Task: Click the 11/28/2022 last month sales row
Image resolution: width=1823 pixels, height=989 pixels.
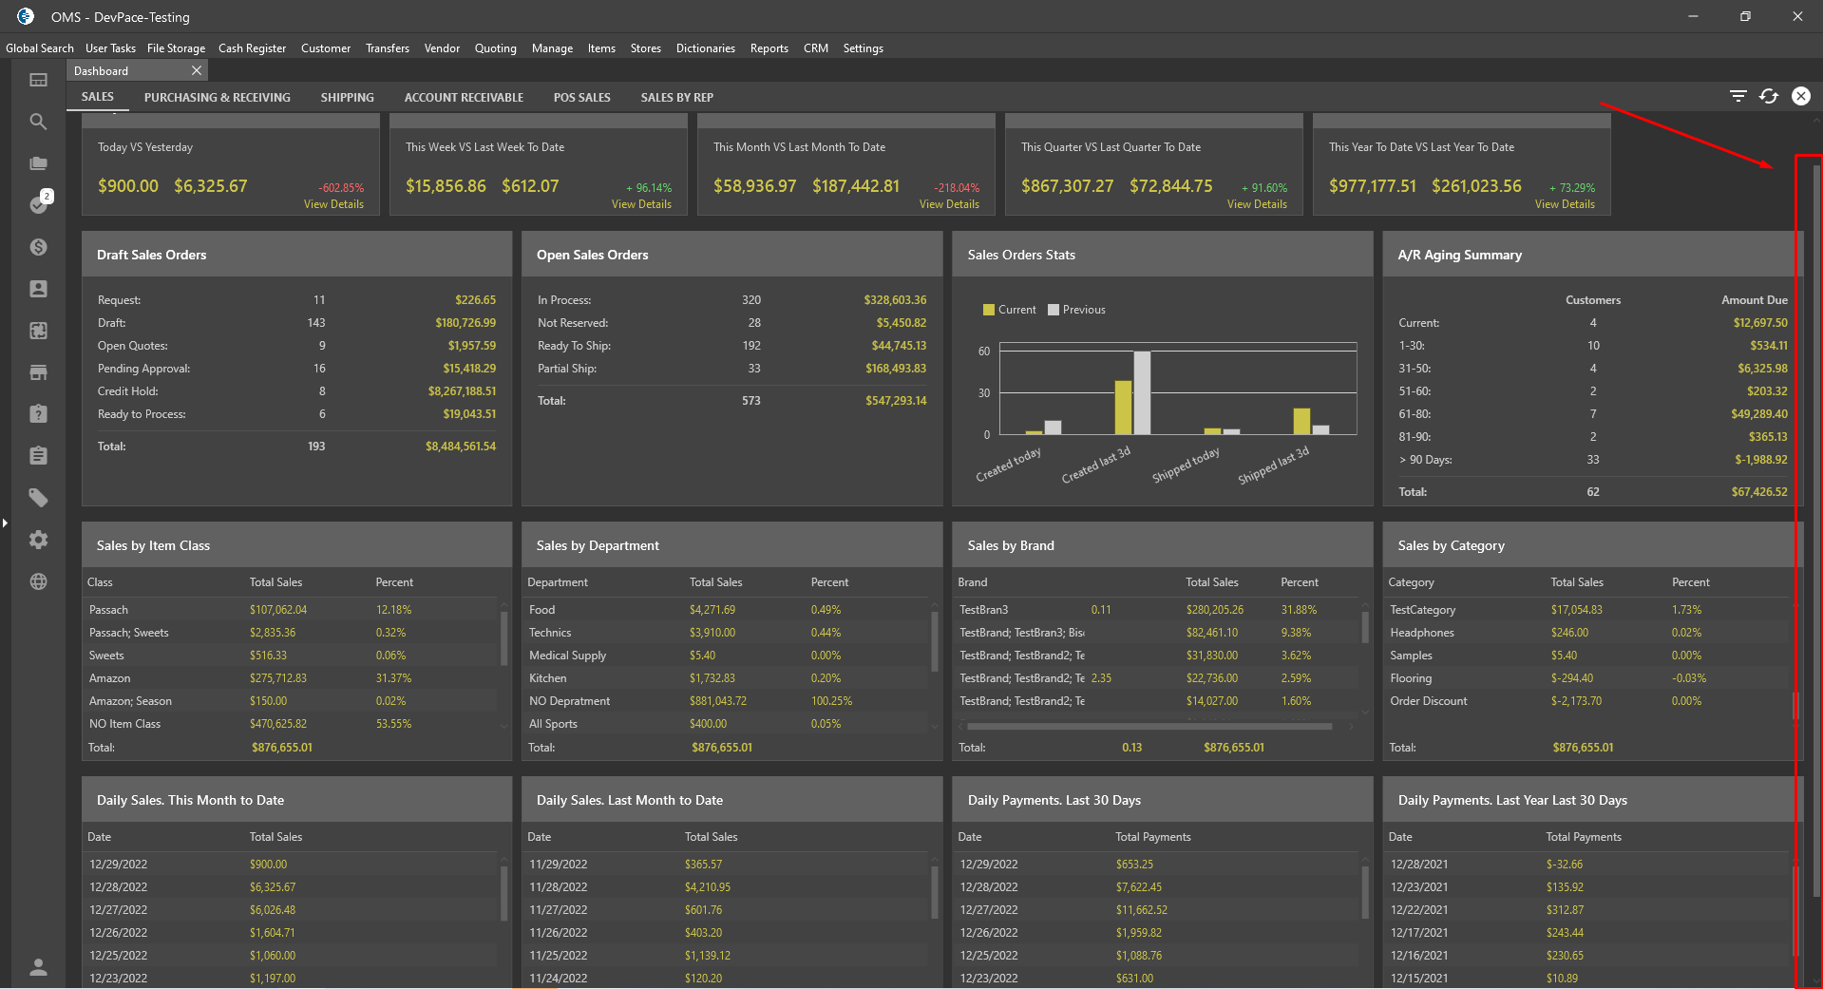Action: click(728, 887)
